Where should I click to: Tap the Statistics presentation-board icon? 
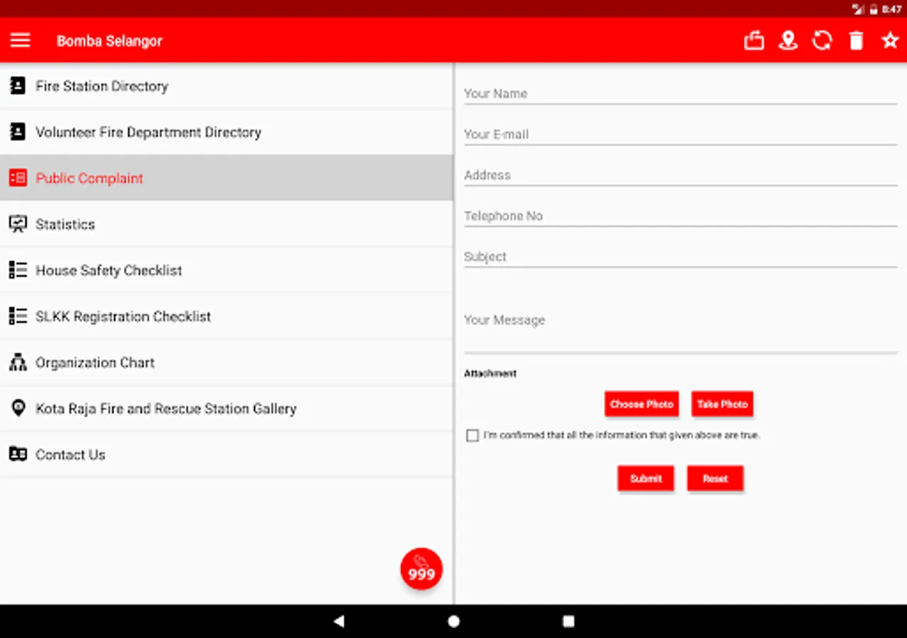pyautogui.click(x=18, y=224)
